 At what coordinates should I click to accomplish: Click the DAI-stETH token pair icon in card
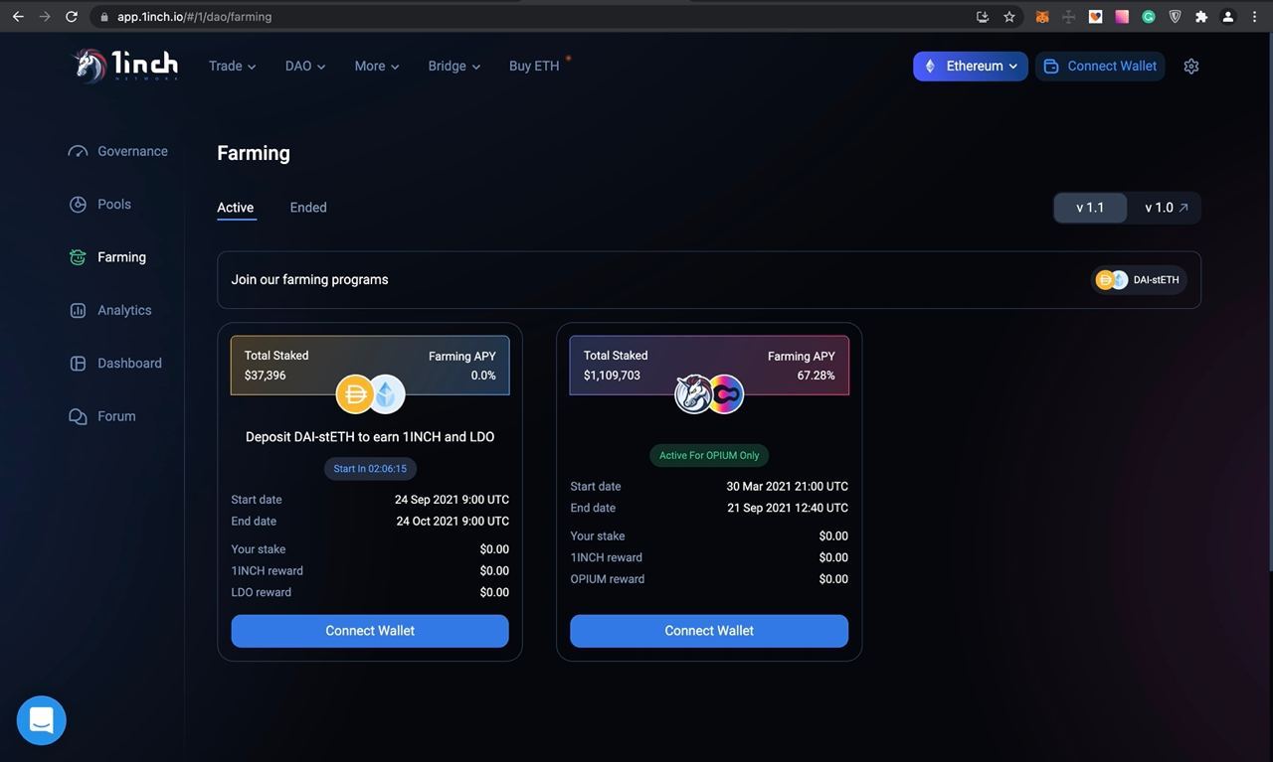point(370,394)
